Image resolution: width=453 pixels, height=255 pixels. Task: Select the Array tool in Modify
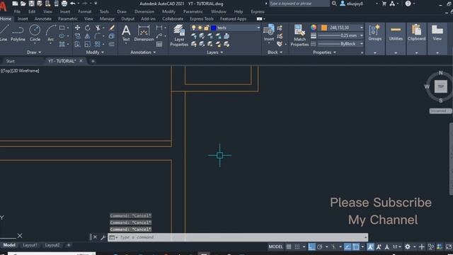(x=98, y=44)
